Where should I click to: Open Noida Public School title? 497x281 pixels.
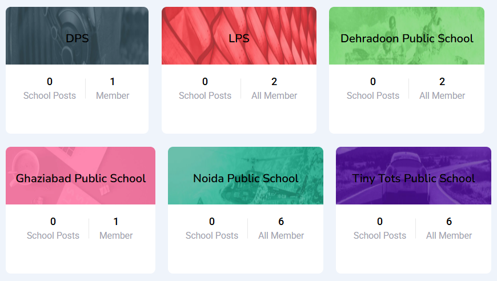click(246, 179)
